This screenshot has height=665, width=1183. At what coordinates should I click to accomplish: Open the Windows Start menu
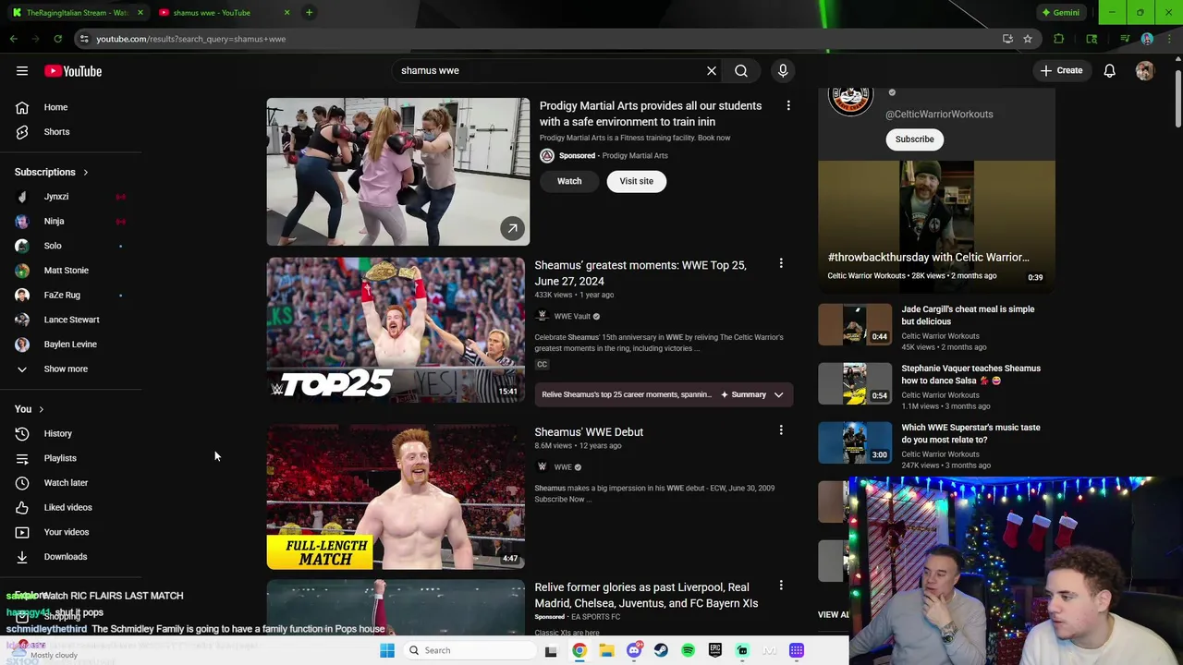pyautogui.click(x=387, y=650)
